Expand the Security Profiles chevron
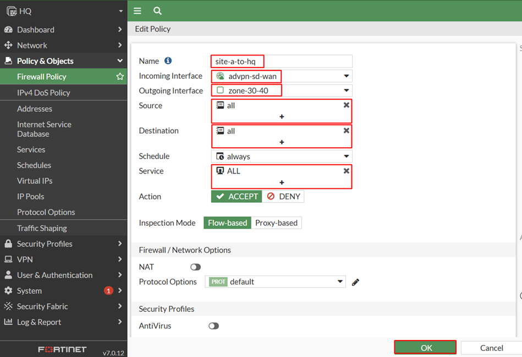This screenshot has height=357, width=522. pyautogui.click(x=120, y=244)
